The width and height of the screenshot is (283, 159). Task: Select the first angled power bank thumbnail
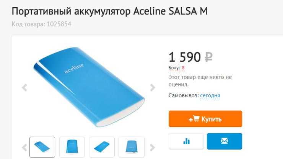click(x=42, y=147)
